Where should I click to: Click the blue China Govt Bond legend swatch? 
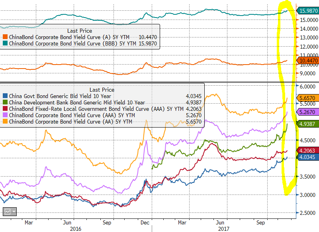click(5, 96)
